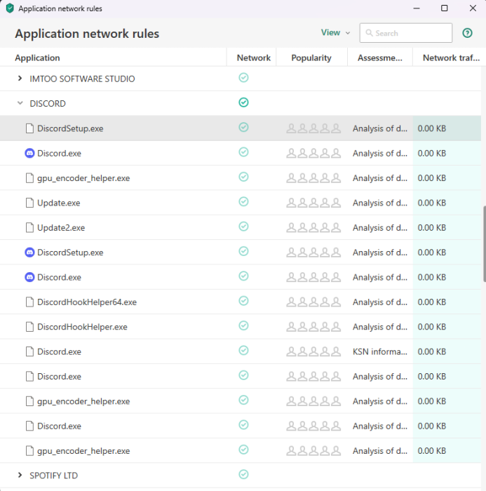
Task: Sort by the Network column header
Action: 254,58
